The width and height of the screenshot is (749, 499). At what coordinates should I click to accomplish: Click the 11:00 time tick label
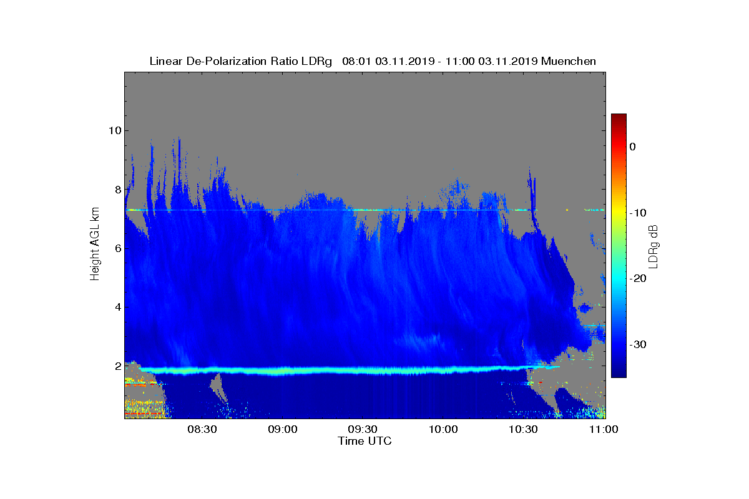tap(603, 429)
